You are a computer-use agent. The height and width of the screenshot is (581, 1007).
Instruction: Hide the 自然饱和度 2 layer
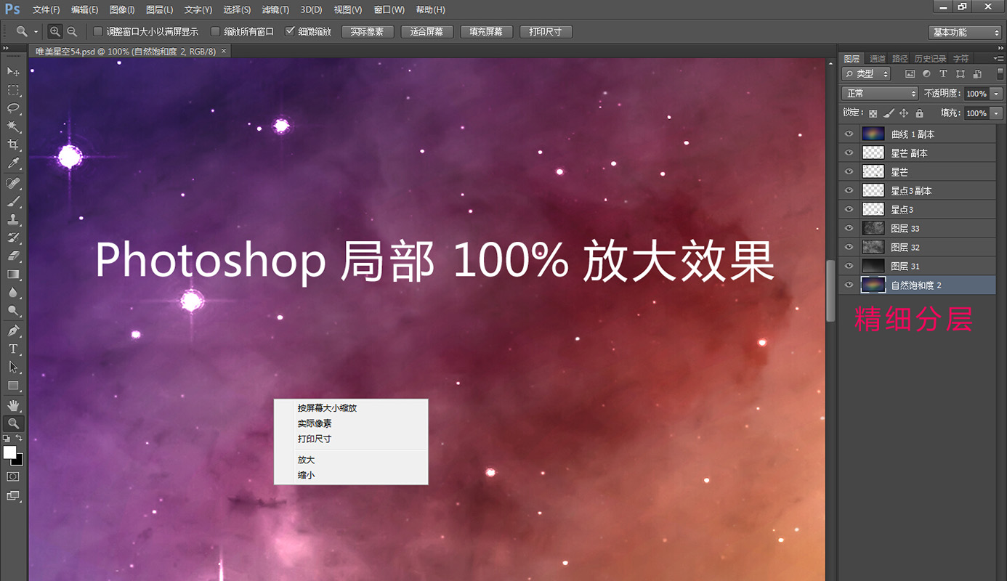click(849, 285)
